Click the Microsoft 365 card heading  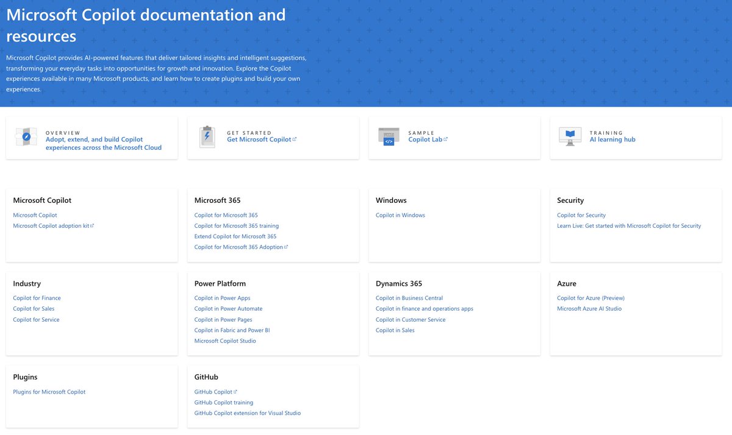tap(217, 200)
